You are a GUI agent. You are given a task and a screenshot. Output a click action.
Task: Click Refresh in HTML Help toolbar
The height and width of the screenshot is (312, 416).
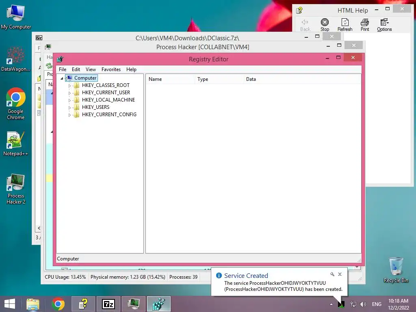click(x=345, y=25)
